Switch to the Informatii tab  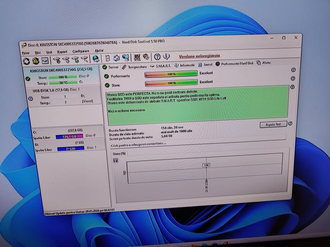coord(184,65)
